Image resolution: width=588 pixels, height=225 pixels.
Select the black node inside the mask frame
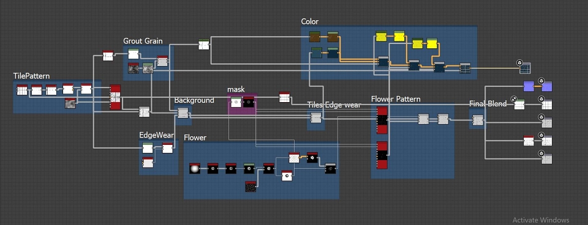pos(248,102)
